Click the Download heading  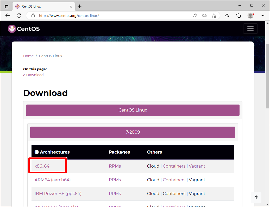point(46,93)
